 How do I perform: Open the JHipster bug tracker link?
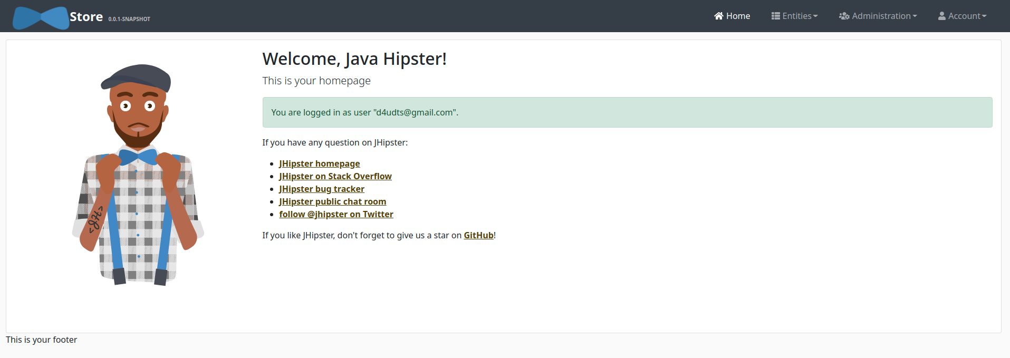point(321,189)
